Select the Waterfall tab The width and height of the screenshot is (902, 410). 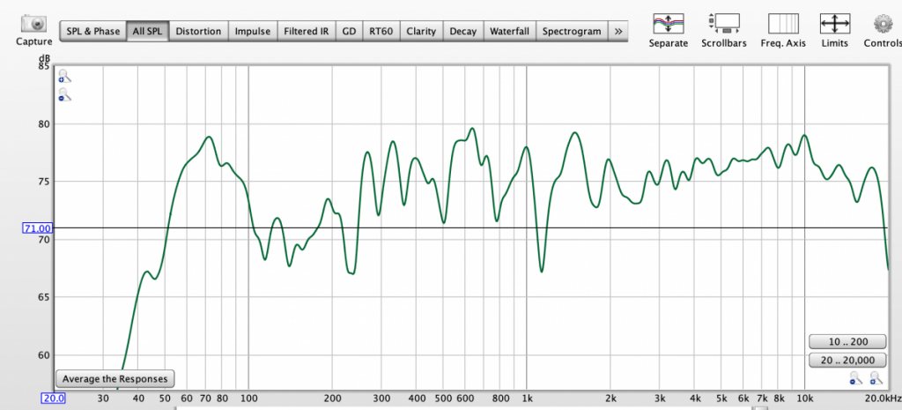(510, 31)
